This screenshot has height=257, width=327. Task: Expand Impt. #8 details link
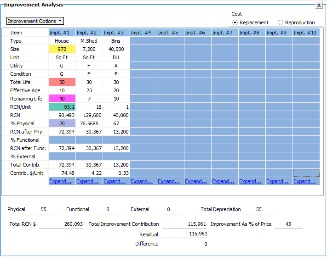coord(250,181)
